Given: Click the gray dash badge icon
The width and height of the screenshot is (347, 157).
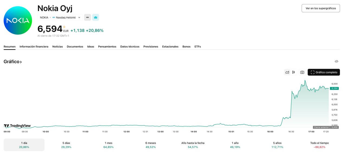Looking at the screenshot, I should click(x=87, y=17).
